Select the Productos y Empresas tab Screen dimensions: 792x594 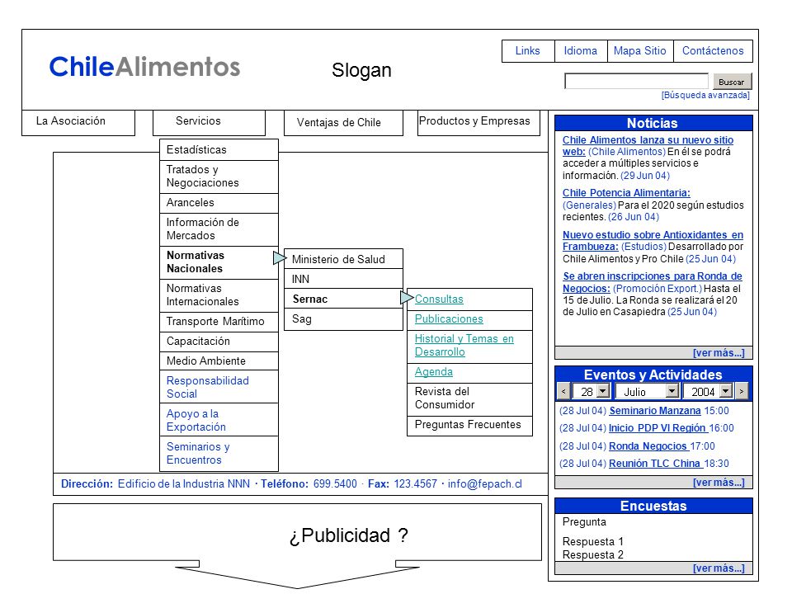[x=478, y=123]
